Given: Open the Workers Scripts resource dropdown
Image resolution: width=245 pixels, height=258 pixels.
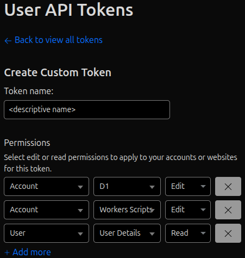Looking at the screenshot, I should click(127, 210).
